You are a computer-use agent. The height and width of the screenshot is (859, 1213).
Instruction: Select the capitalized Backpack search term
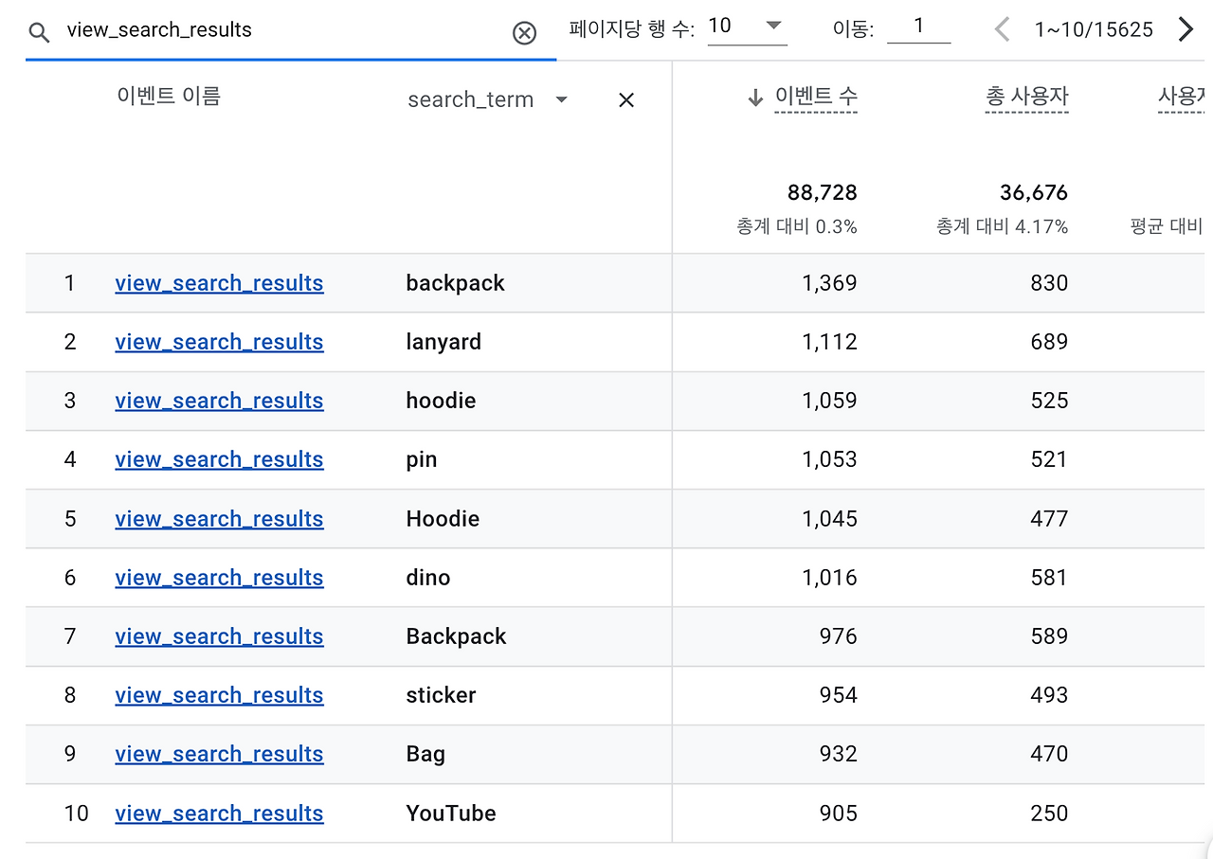(456, 636)
